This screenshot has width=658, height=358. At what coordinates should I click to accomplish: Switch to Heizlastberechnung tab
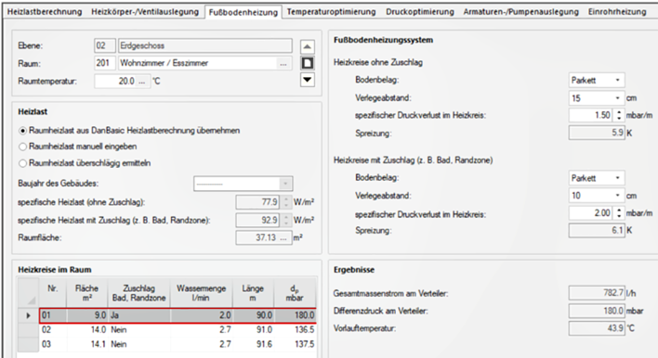click(45, 12)
